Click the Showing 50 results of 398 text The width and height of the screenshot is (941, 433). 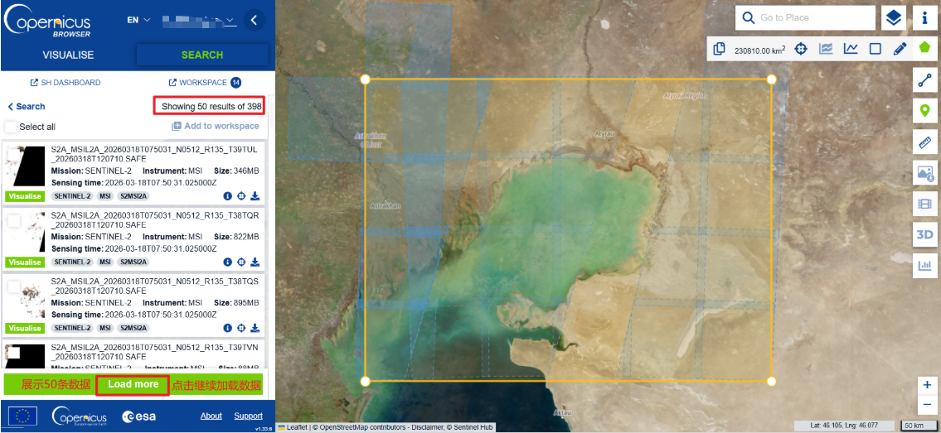coord(212,107)
